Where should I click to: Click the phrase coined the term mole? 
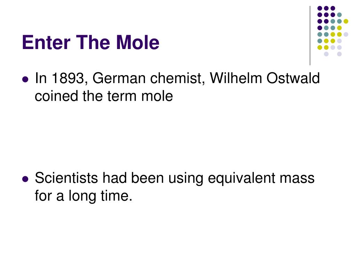click(104, 96)
